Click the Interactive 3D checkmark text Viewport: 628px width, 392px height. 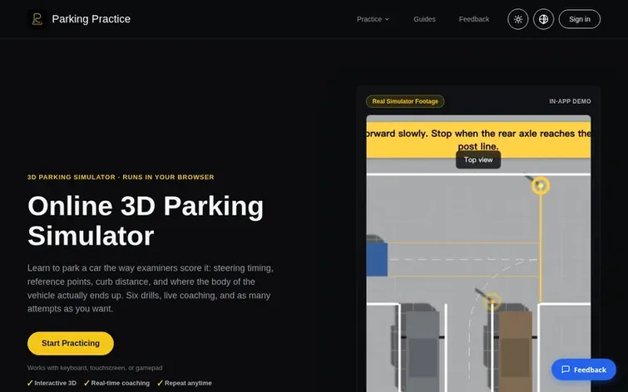52,383
